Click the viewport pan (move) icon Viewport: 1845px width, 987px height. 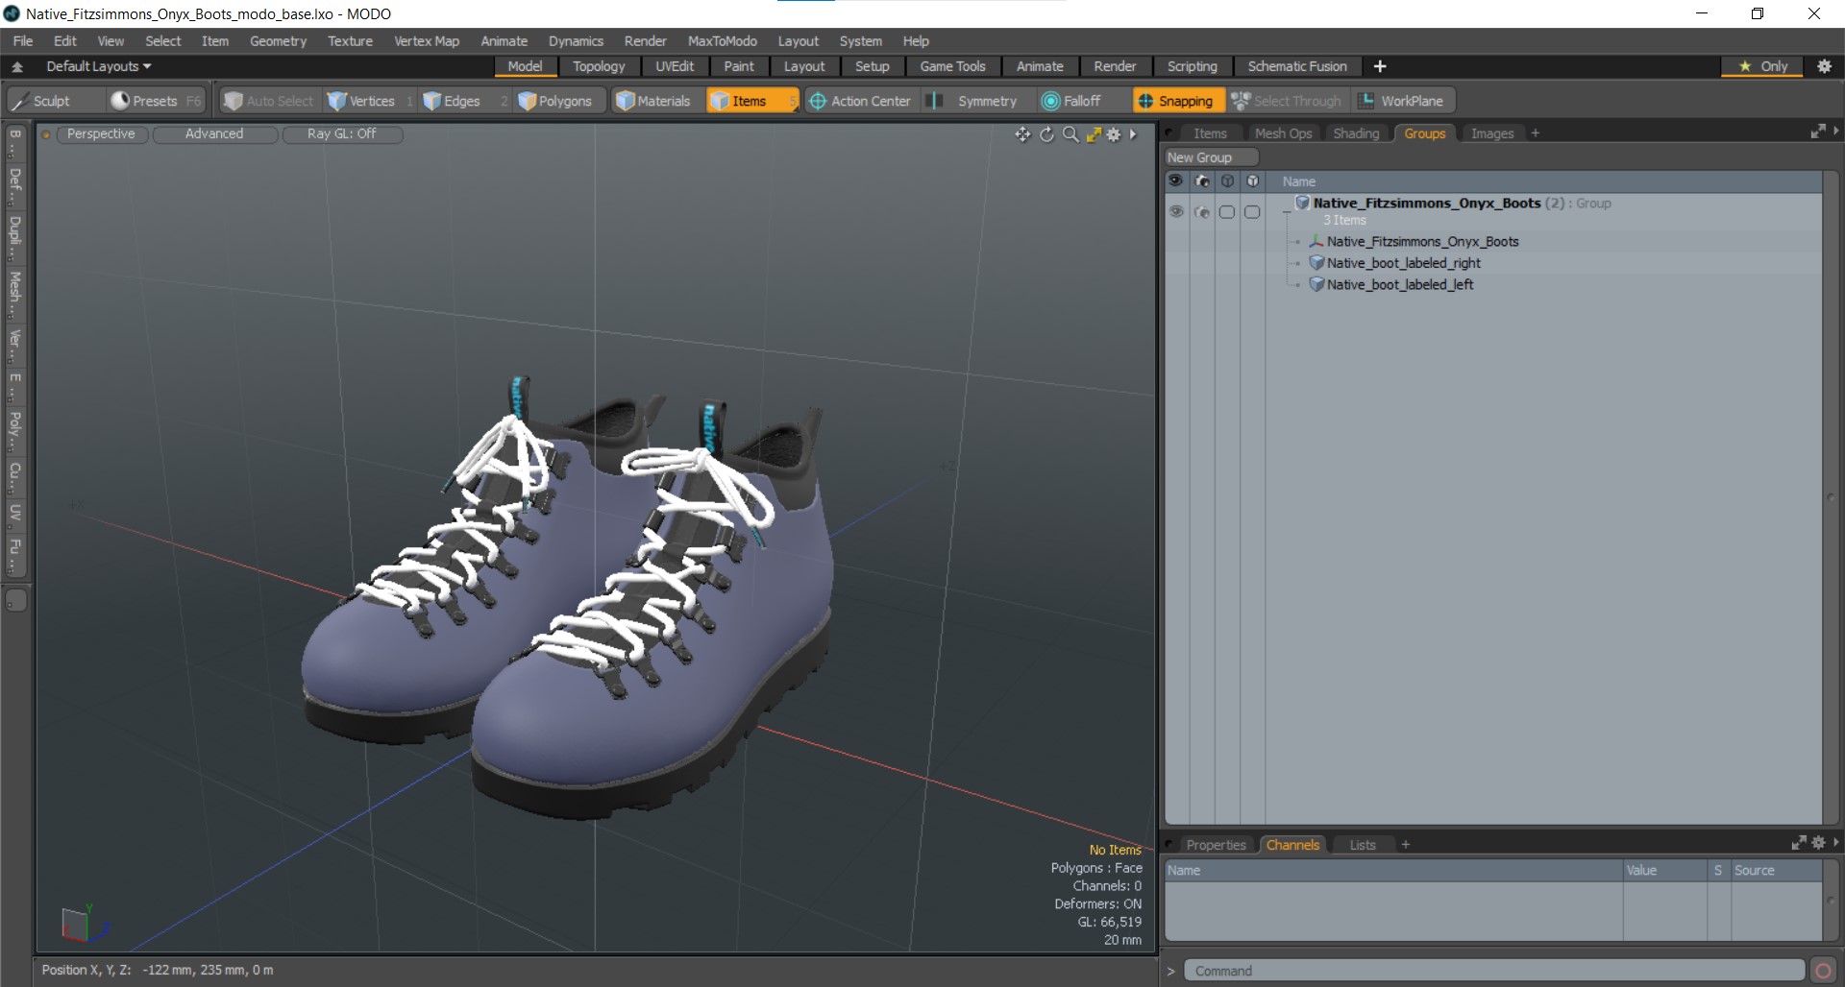1022,134
